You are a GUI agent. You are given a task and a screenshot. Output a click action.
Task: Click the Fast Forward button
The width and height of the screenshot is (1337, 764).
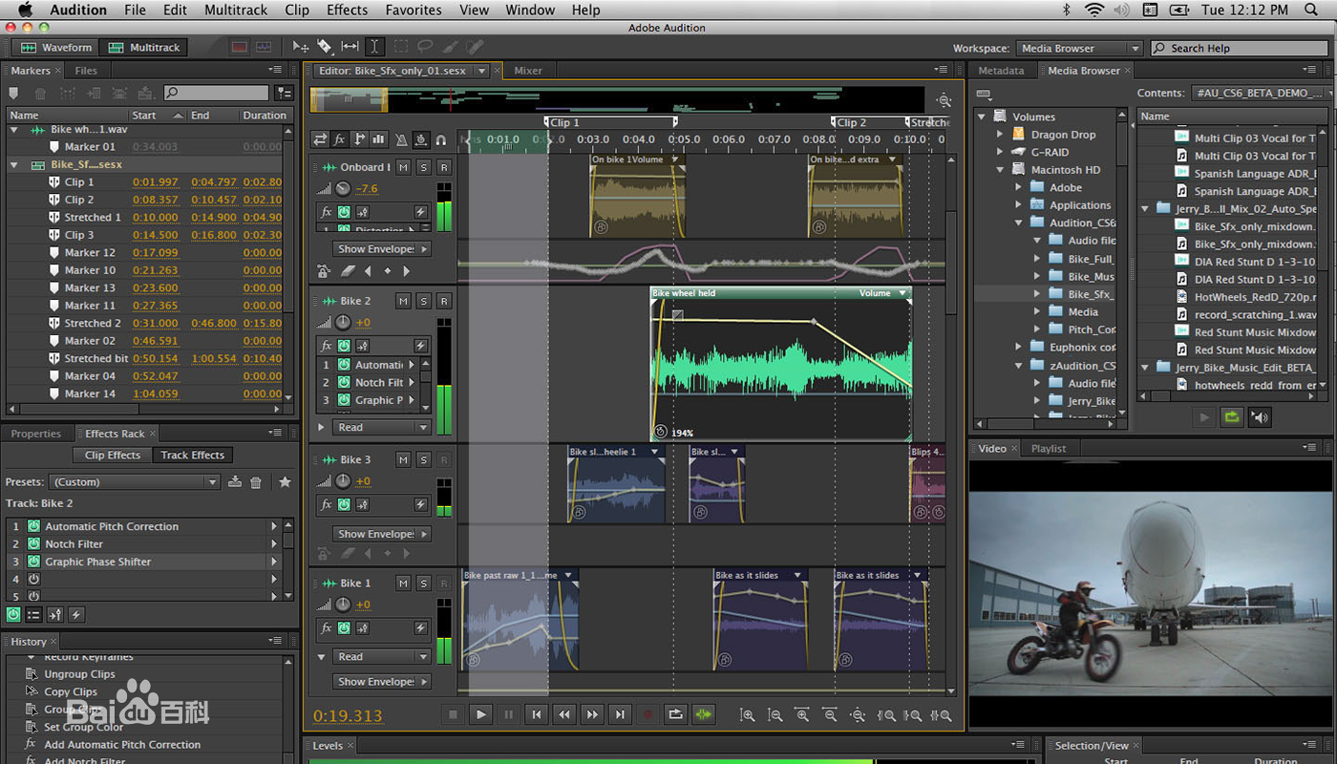[x=592, y=714]
